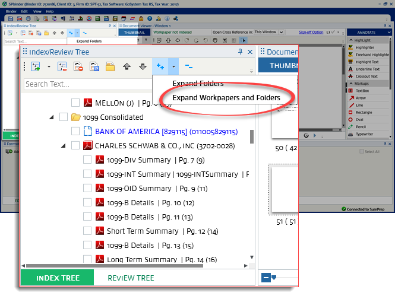Collapse the Markups annotation section
The image size is (395, 296).
(x=351, y=84)
